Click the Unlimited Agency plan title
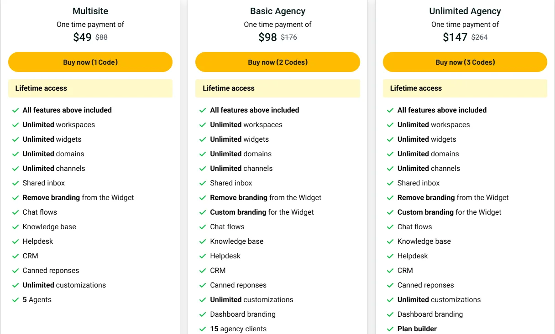This screenshot has height=334, width=555. (465, 11)
